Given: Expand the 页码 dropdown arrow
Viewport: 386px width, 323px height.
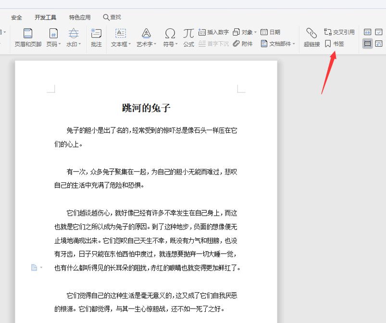Looking at the screenshot, I should click(60, 44).
